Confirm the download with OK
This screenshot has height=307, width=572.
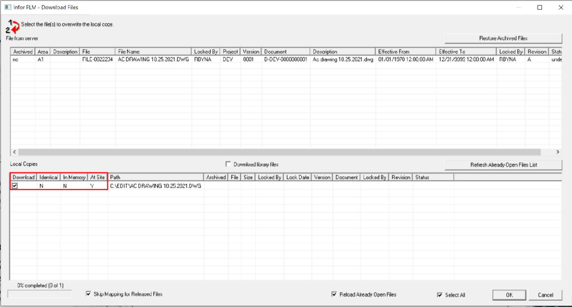tap(509, 295)
